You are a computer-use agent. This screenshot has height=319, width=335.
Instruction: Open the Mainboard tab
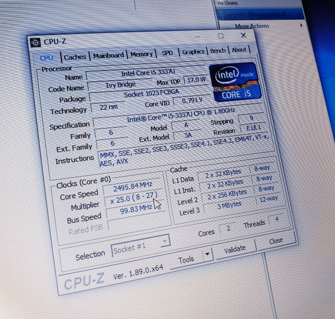[x=109, y=55]
